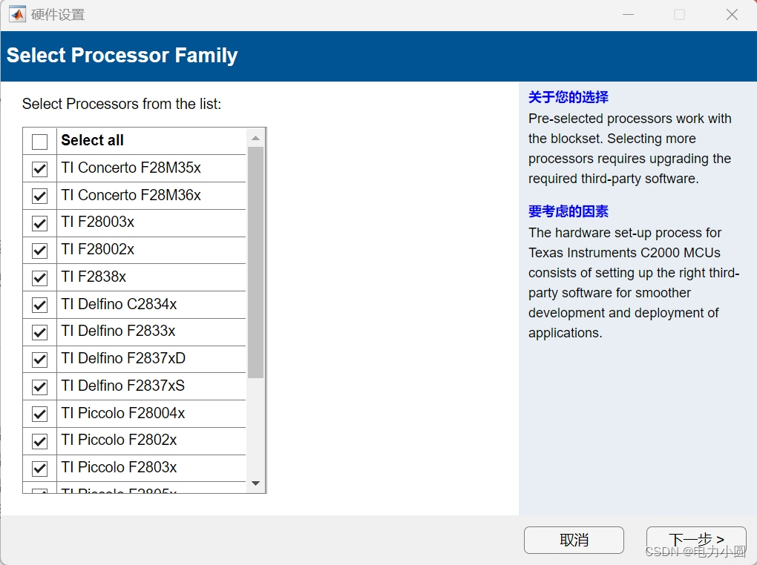Screen dimensions: 757x565
Task: Deselect TI Delfino F2833x
Action: [x=39, y=331]
